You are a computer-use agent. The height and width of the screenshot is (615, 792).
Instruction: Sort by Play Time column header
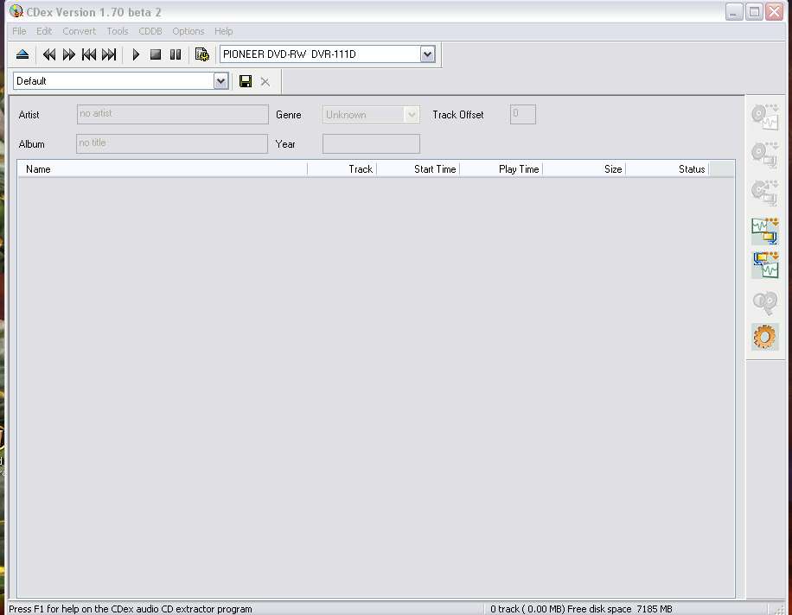click(x=501, y=169)
